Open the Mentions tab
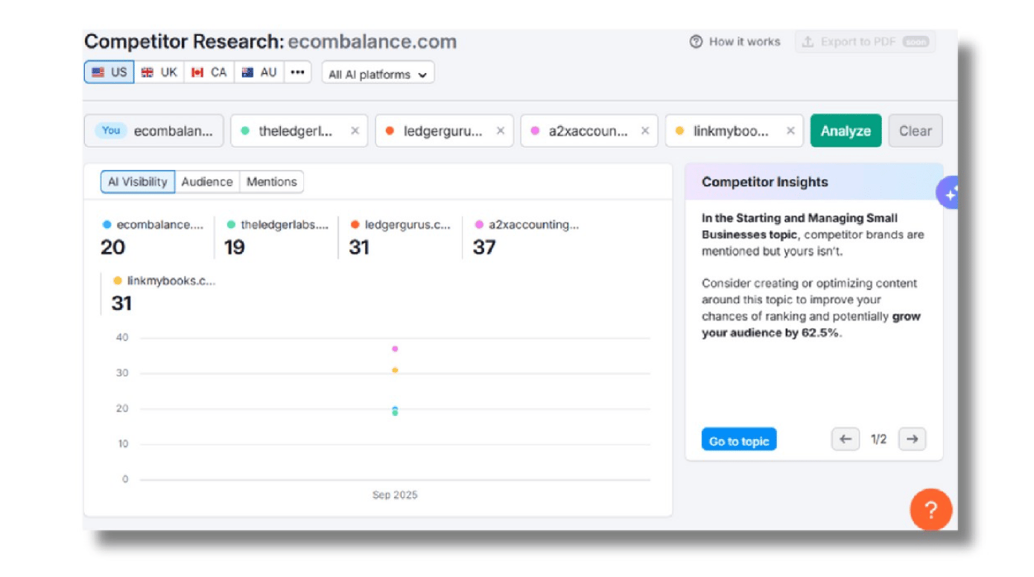 coord(271,182)
